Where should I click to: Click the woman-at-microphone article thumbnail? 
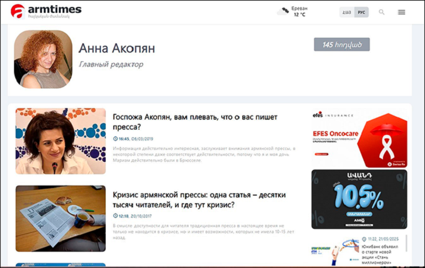[x=61, y=141]
